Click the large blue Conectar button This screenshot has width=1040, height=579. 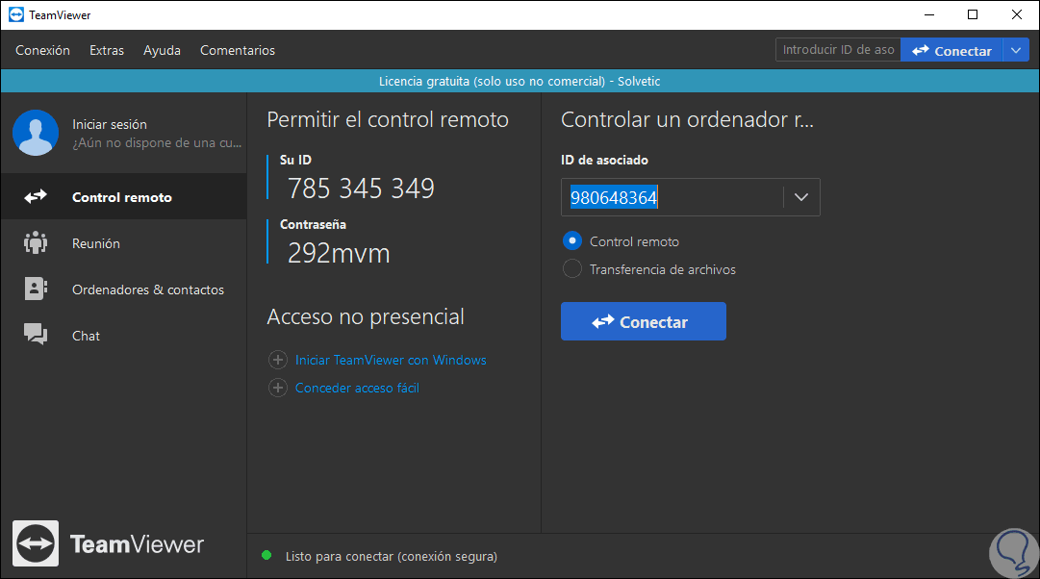[x=644, y=321]
